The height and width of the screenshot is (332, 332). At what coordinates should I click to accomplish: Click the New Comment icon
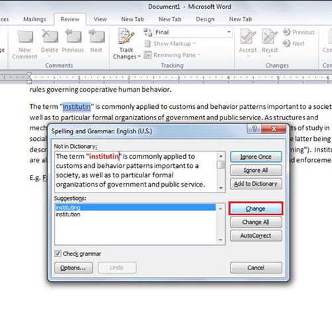pos(25,37)
